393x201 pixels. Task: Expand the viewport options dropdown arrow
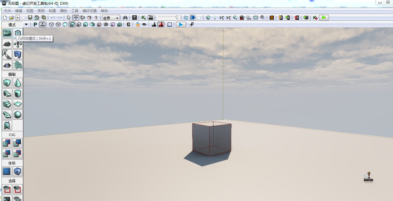point(26,25)
